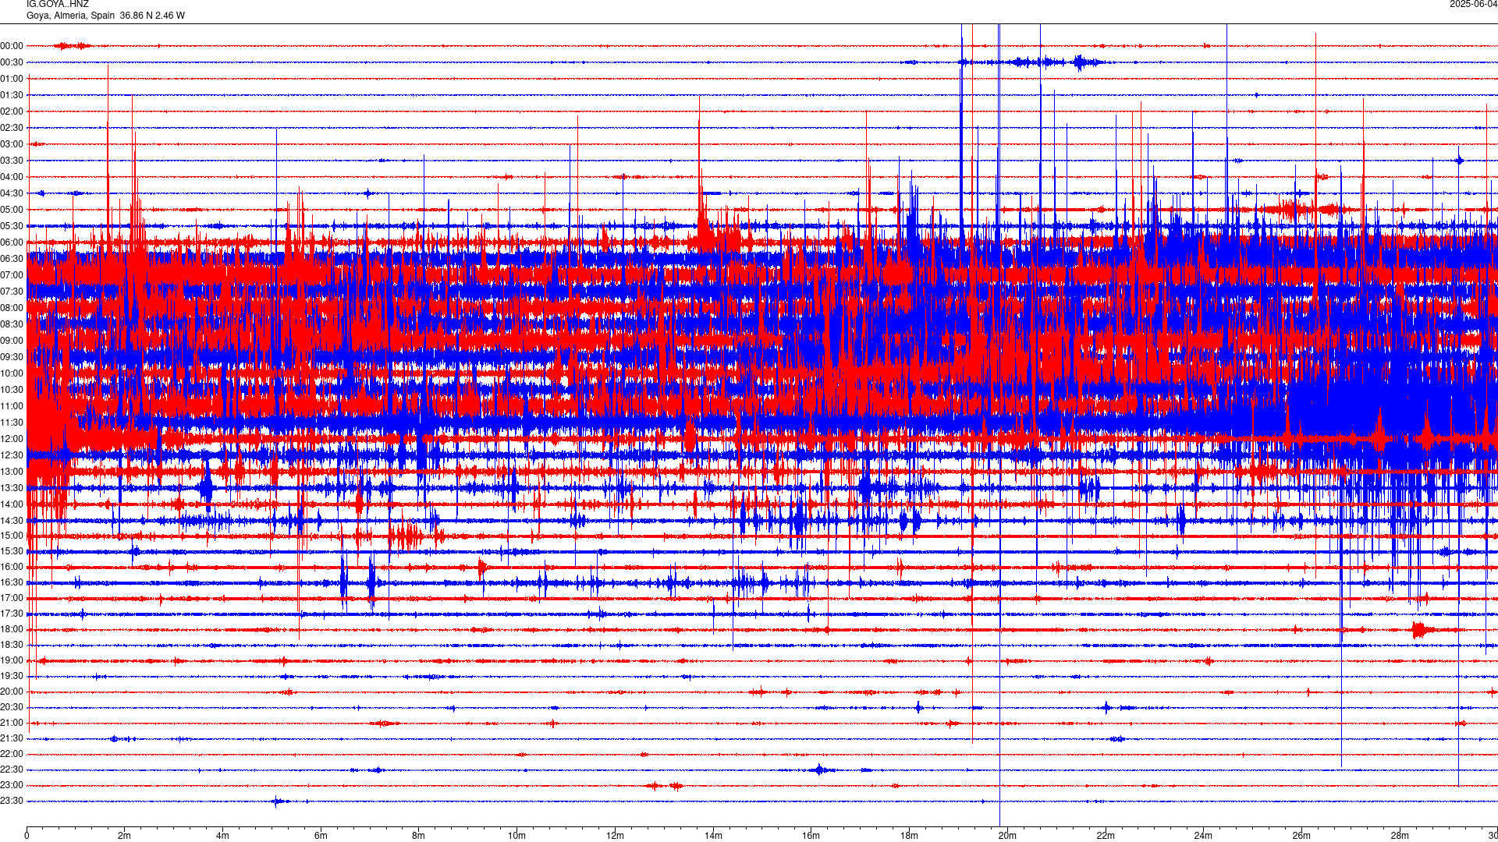Select the 17:00 time row label
Image resolution: width=1498 pixels, height=842 pixels.
coord(12,598)
